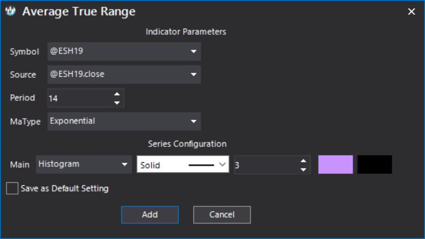Click the Symbol field text @ESH19
This screenshot has width=425, height=239.
(66, 51)
